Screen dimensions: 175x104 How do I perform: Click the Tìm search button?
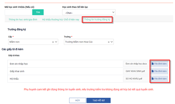tap(38, 12)
